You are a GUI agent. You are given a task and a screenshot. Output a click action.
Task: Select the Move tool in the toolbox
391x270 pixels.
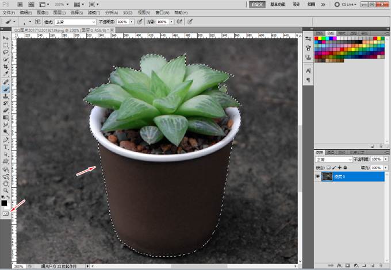[6, 38]
